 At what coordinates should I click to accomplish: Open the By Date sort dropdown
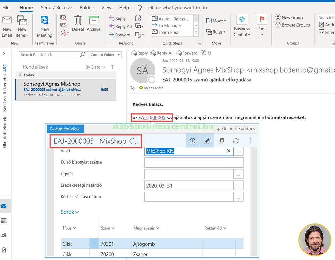point(95,67)
